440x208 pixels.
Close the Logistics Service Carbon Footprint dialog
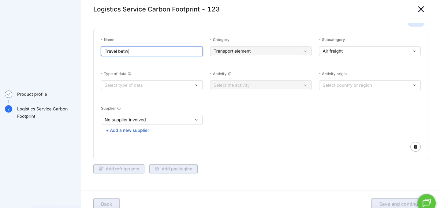coord(421,9)
